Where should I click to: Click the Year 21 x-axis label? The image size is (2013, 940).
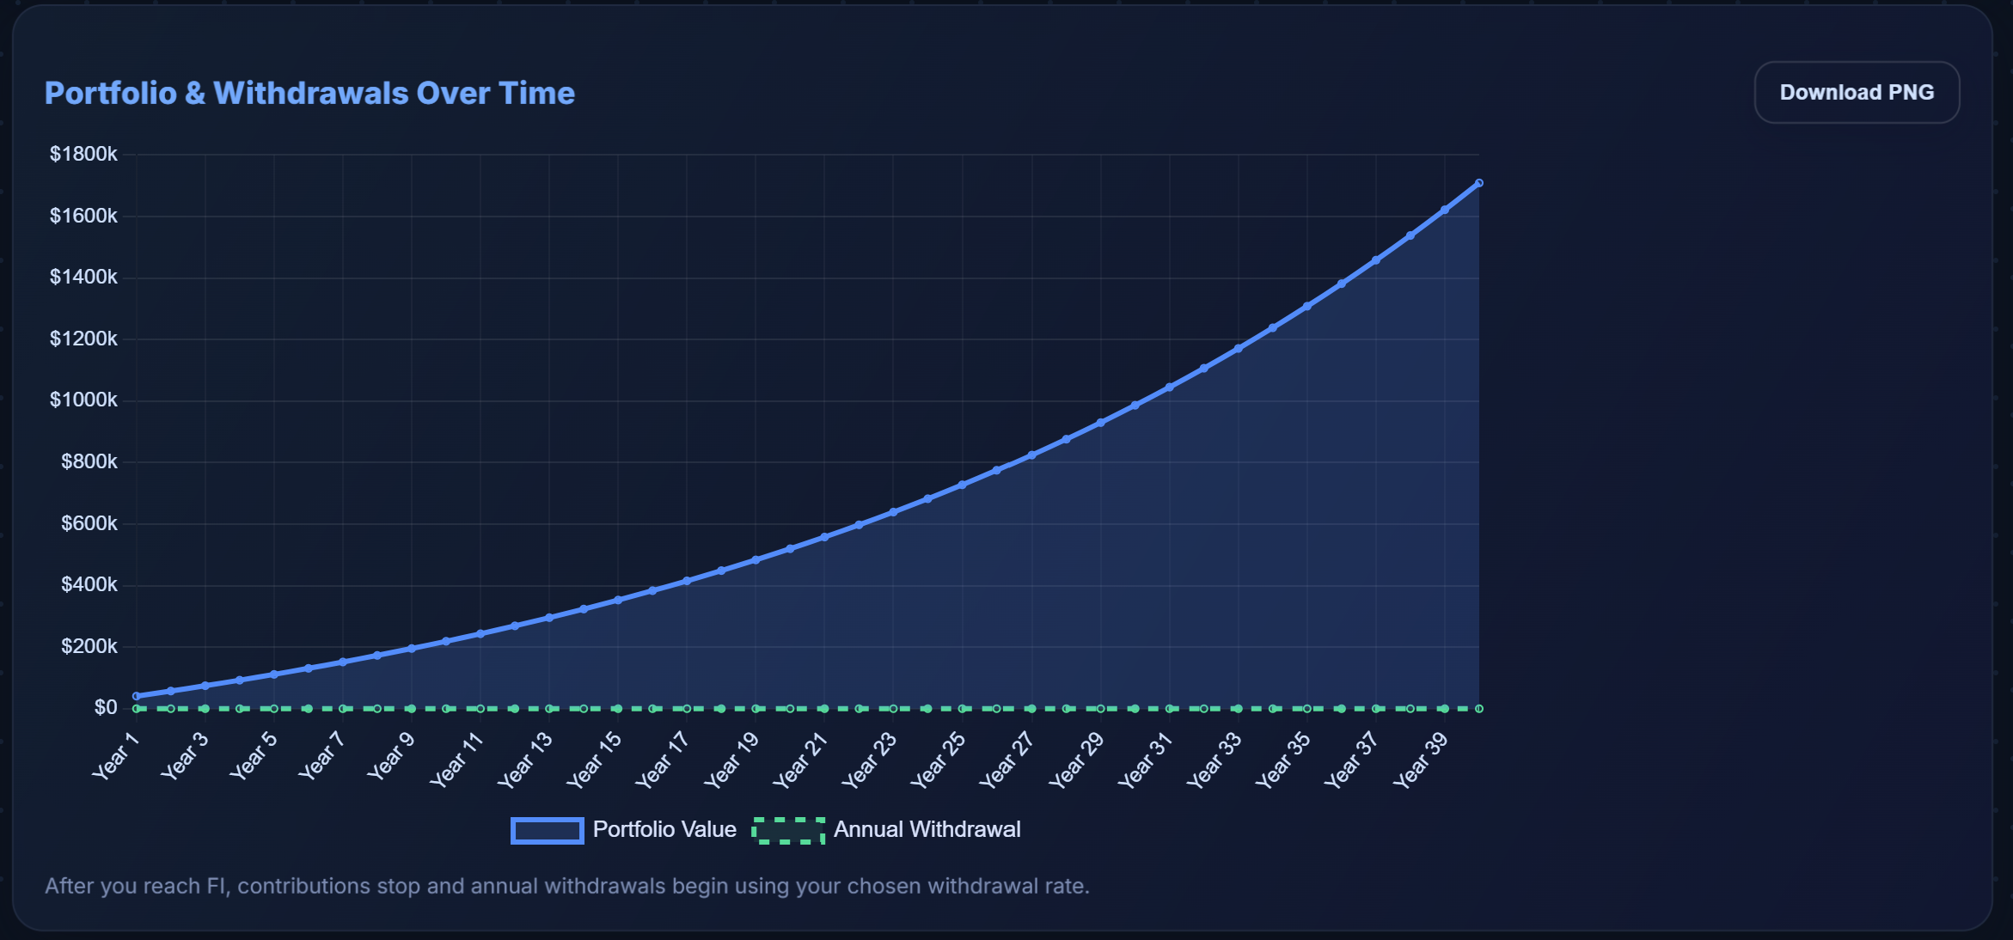tap(801, 760)
